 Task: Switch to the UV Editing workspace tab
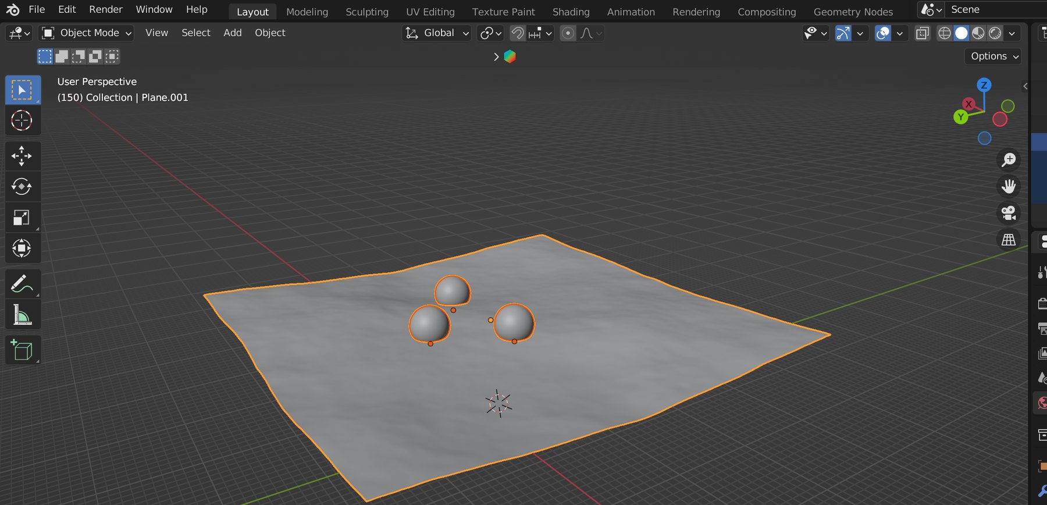click(430, 12)
